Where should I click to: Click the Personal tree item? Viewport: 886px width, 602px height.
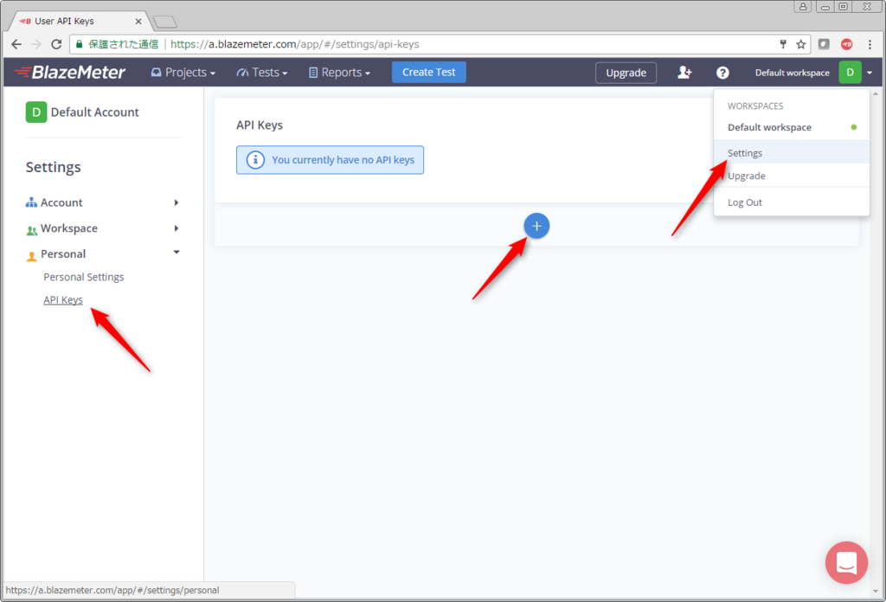(62, 254)
